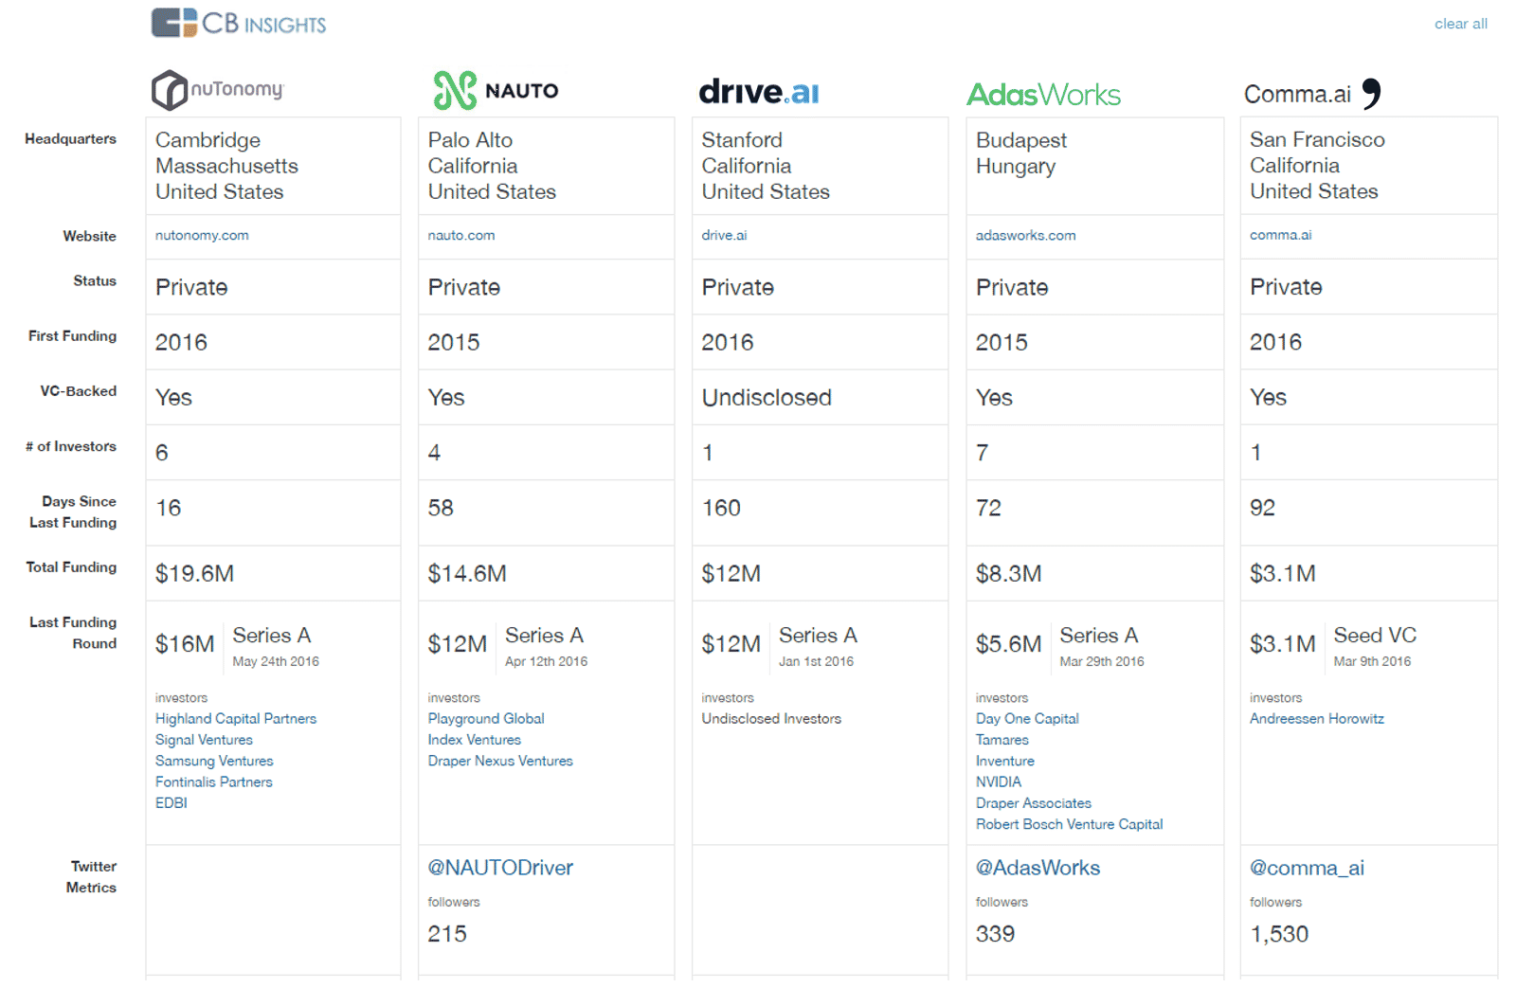
Task: Select AdasWorks number of investors 7
Action: point(983,453)
